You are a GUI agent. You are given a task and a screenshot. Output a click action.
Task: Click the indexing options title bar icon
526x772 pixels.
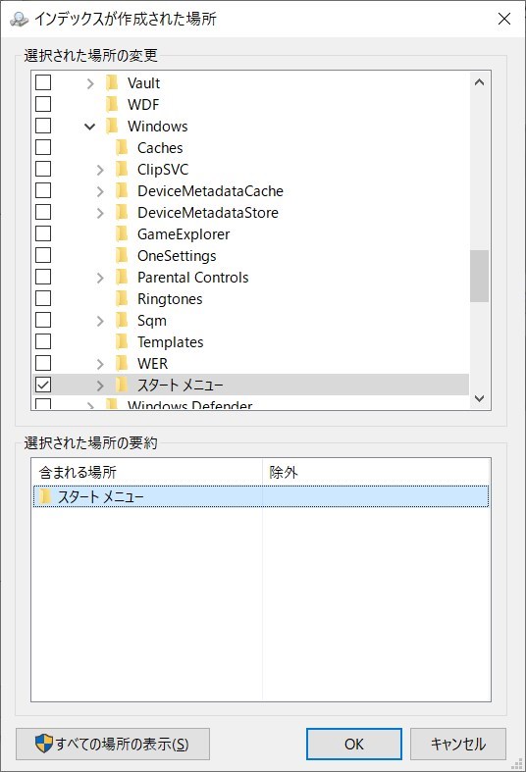[20, 19]
